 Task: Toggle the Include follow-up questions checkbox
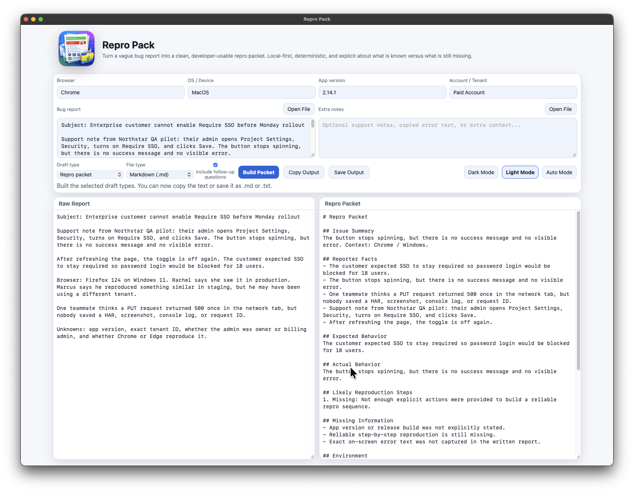[x=215, y=165]
